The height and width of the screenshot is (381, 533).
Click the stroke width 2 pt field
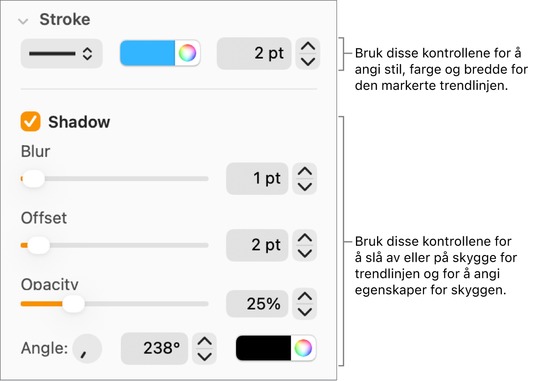pos(254,54)
